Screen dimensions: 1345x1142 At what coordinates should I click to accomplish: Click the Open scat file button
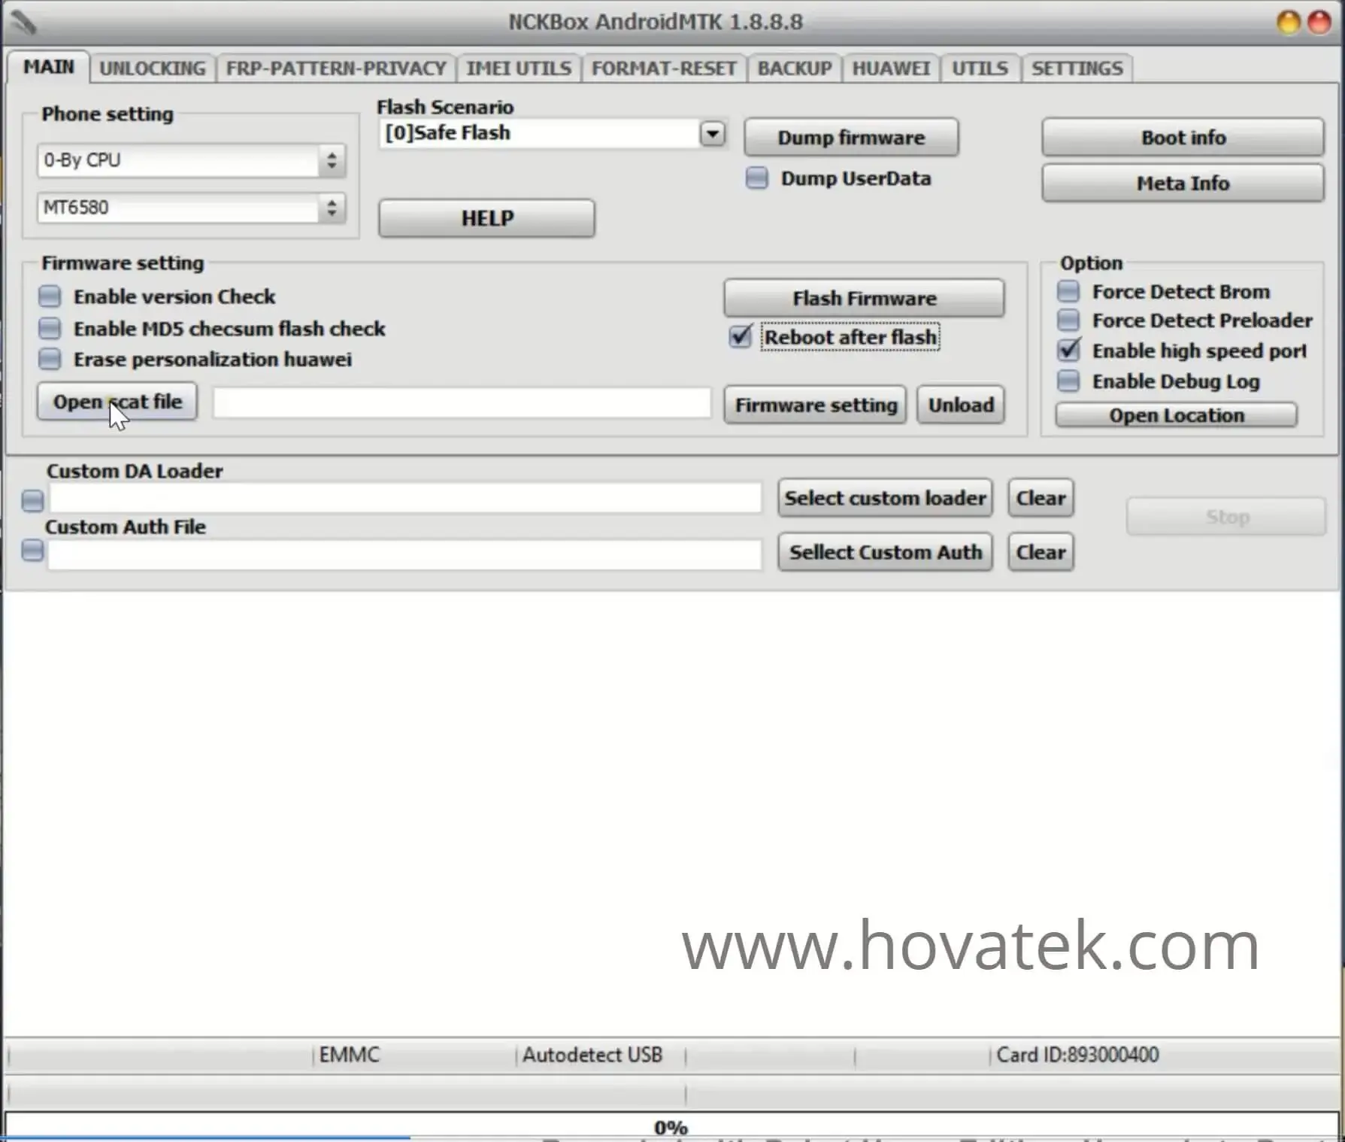point(117,402)
